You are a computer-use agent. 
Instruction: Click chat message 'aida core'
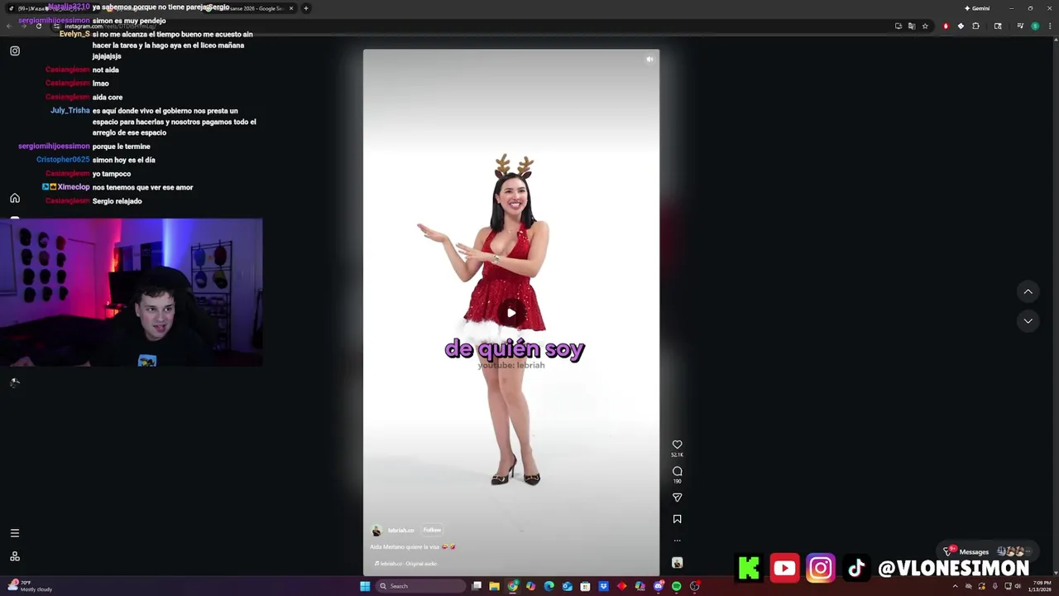(x=108, y=97)
